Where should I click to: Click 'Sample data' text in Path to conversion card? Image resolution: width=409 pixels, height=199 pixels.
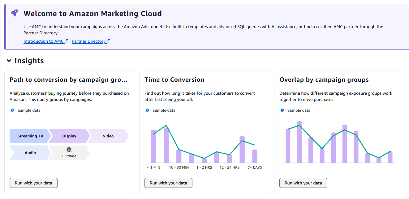[x=29, y=110]
